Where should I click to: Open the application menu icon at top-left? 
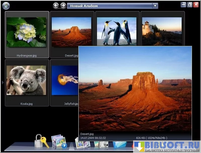click(6, 6)
